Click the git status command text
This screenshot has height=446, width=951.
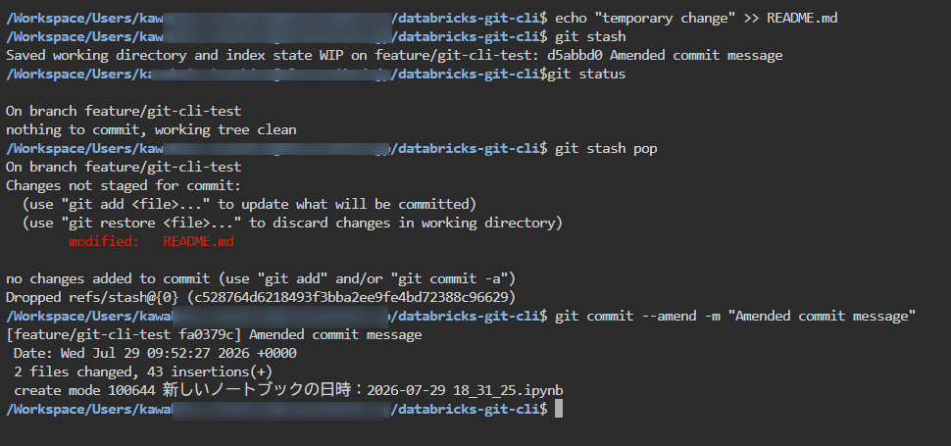[586, 74]
